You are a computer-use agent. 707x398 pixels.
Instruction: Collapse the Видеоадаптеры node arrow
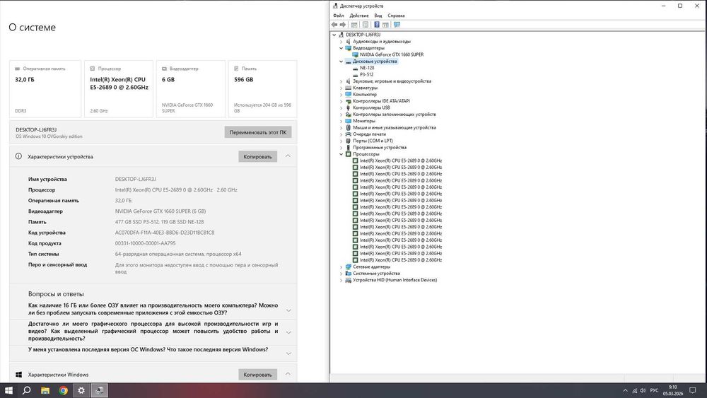(341, 48)
